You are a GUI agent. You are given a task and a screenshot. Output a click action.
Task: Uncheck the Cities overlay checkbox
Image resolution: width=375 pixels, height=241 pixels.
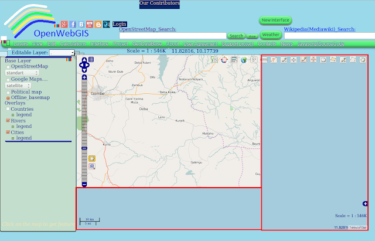pos(8,132)
